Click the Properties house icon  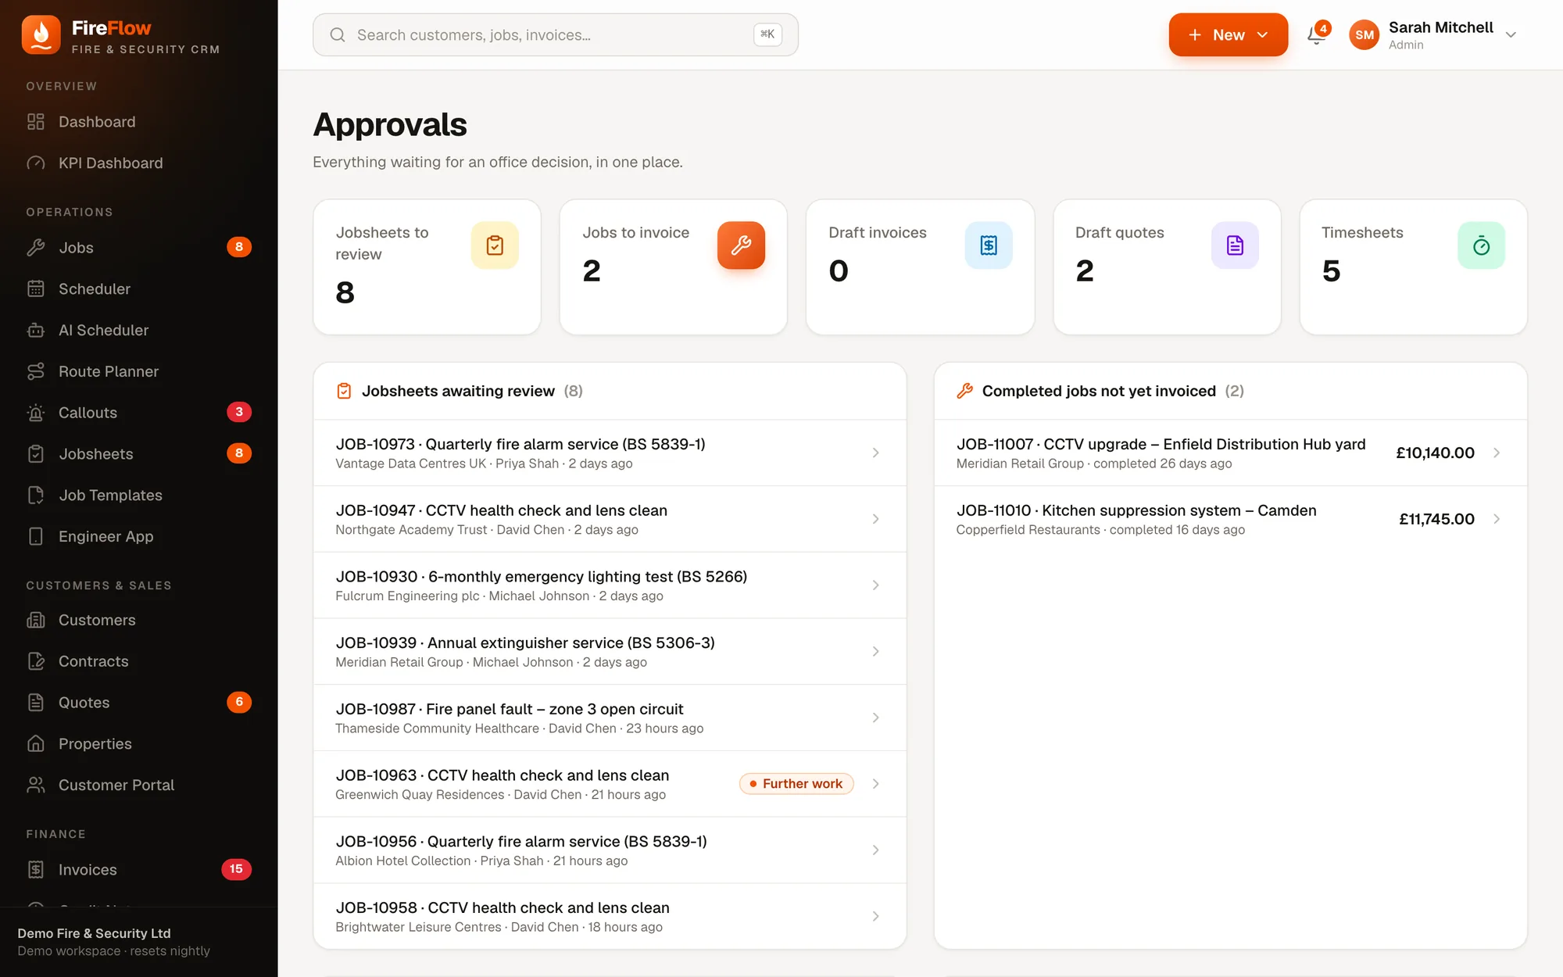(x=36, y=744)
